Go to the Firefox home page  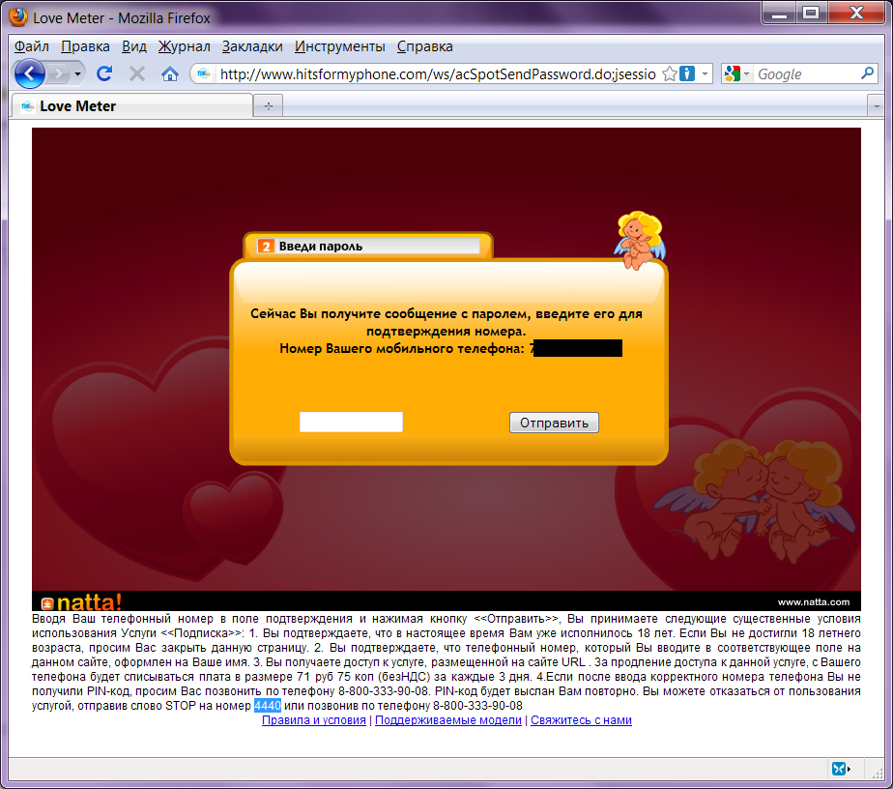(170, 73)
